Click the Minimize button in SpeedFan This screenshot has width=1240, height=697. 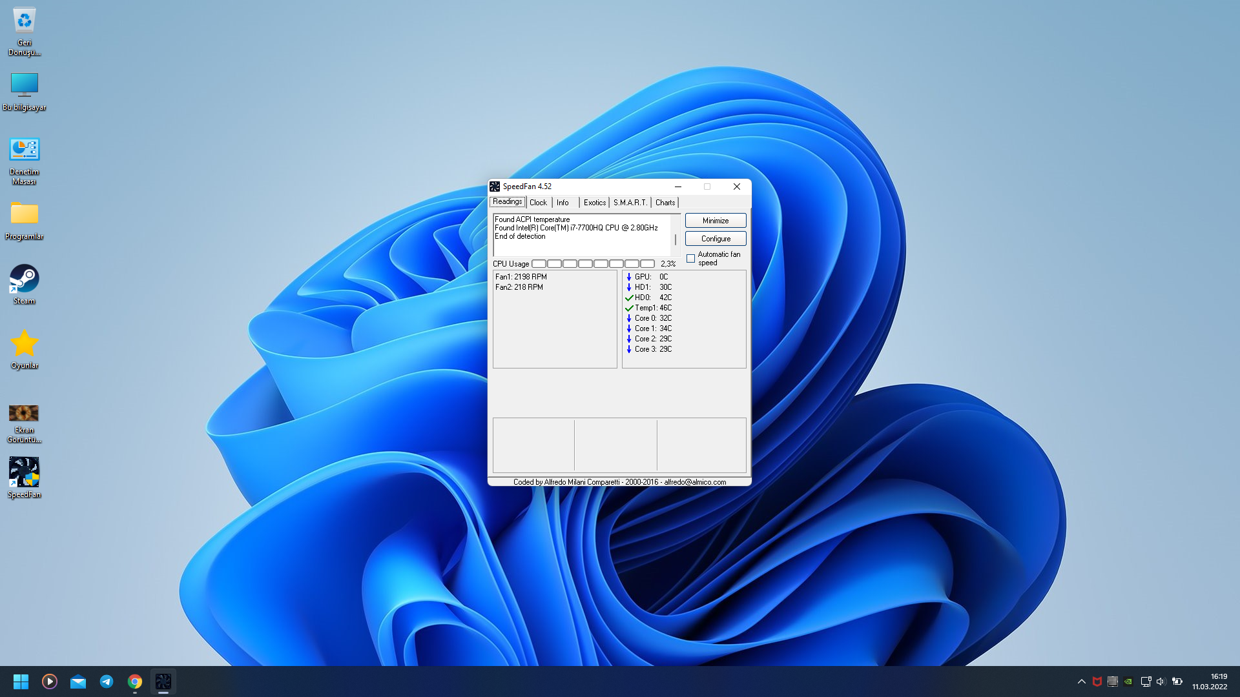[715, 221]
